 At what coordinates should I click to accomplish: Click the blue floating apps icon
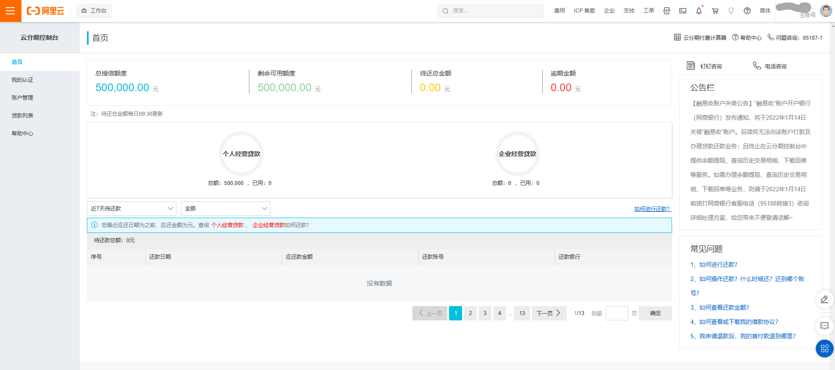825,349
